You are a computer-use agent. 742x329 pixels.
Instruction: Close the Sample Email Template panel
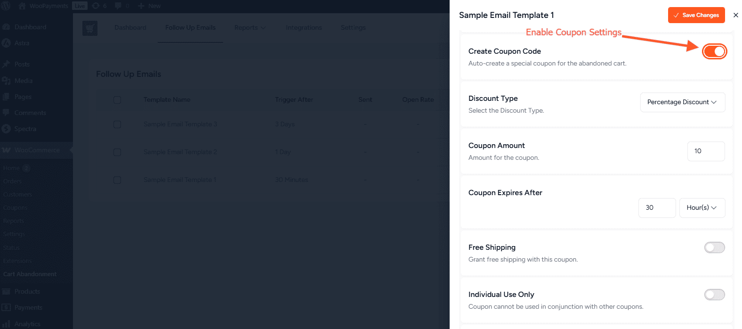tap(735, 15)
